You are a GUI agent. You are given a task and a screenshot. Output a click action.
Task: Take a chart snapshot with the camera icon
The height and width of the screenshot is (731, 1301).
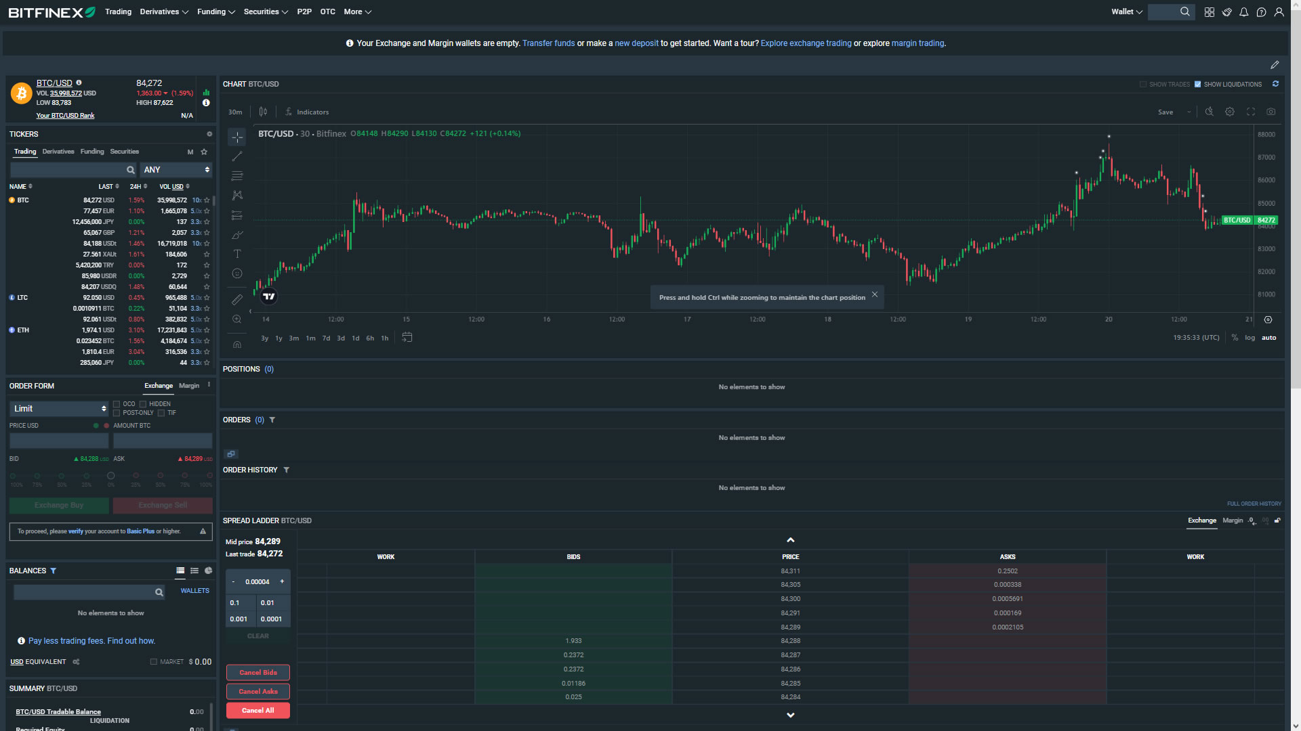[x=1271, y=112]
